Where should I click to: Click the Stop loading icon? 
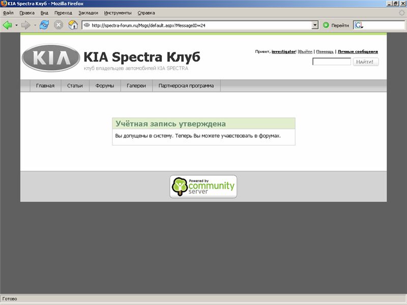pos(59,25)
